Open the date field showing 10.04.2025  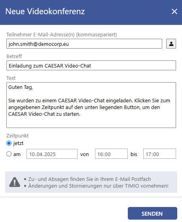point(52,154)
